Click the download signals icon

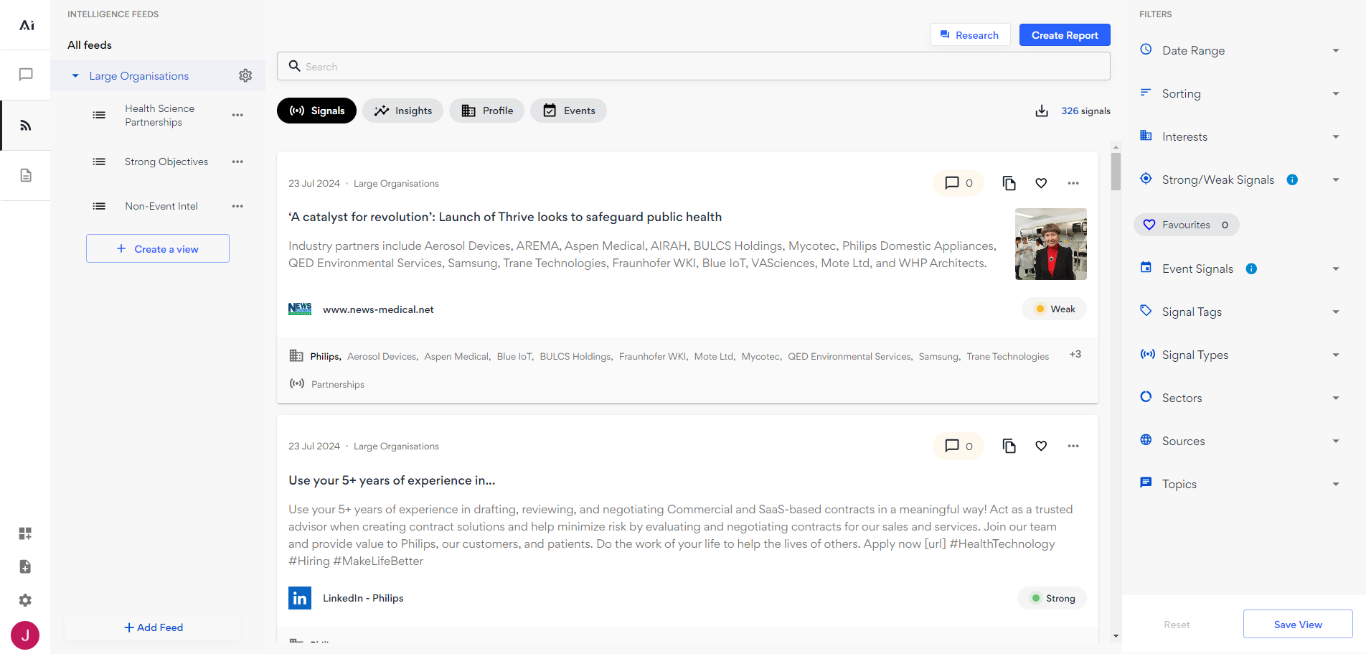click(1042, 111)
